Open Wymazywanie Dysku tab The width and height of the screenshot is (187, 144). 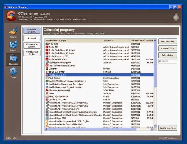point(32,53)
